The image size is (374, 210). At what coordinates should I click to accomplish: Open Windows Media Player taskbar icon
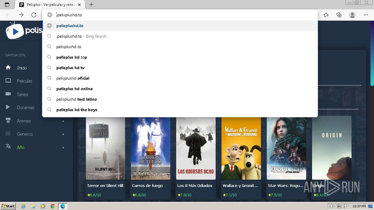click(43, 206)
